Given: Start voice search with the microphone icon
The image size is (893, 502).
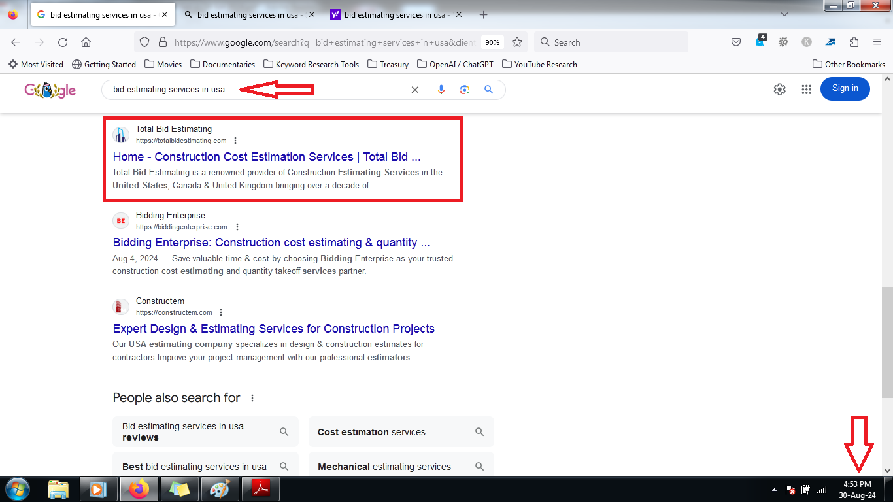Looking at the screenshot, I should tap(441, 90).
